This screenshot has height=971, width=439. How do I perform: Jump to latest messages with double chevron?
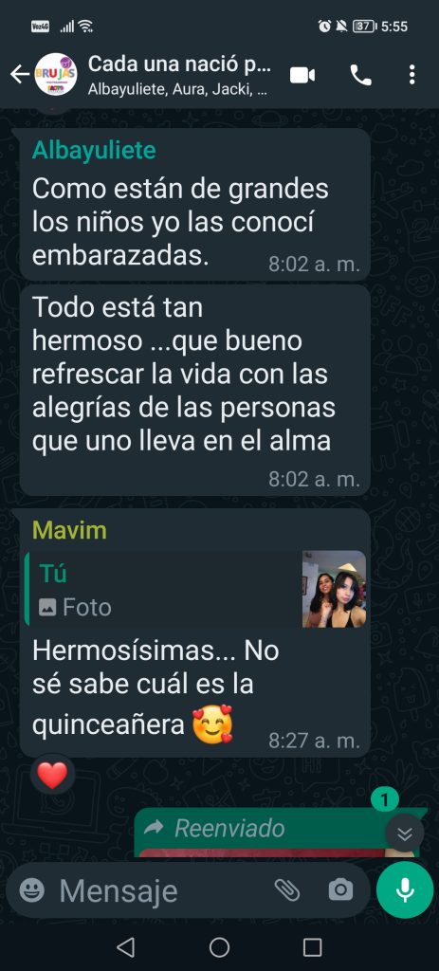point(404,834)
